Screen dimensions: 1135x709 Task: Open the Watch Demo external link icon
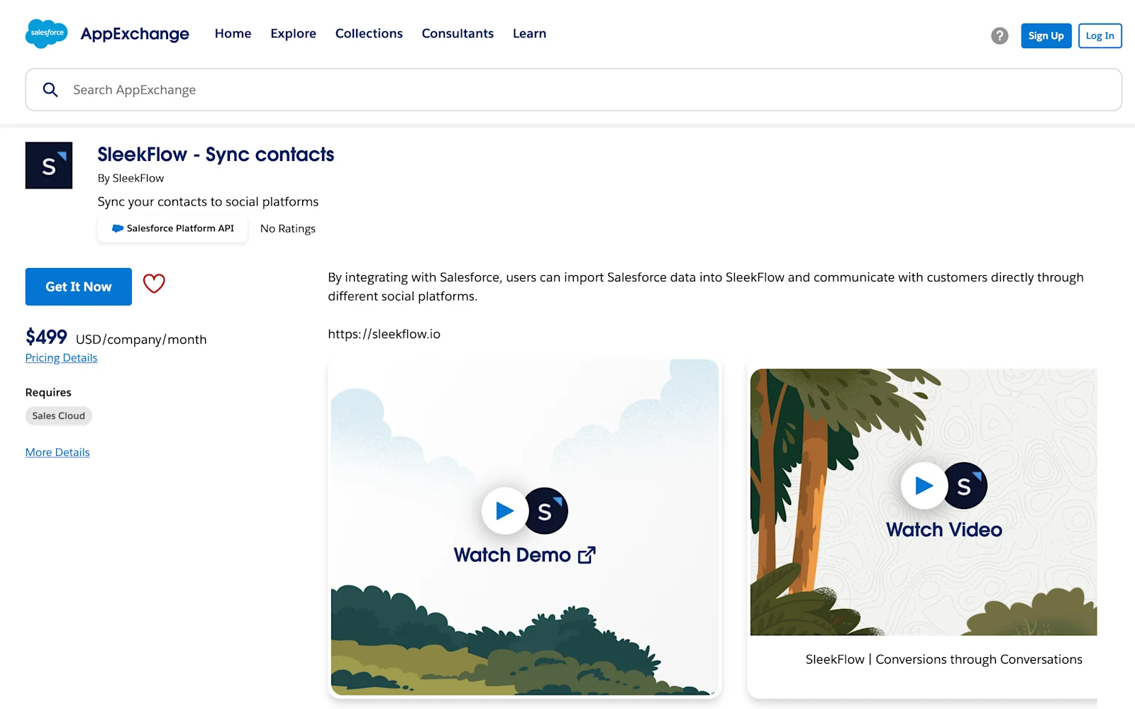[x=586, y=555]
